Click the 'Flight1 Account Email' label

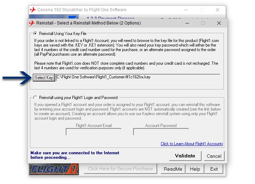(94, 126)
